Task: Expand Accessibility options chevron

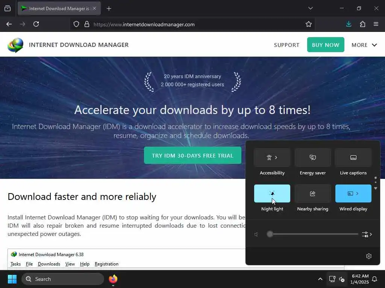Action: (276, 157)
